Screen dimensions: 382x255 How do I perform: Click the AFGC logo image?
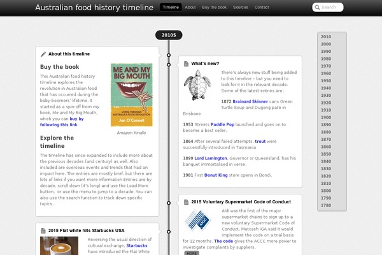pyautogui.click(x=197, y=220)
